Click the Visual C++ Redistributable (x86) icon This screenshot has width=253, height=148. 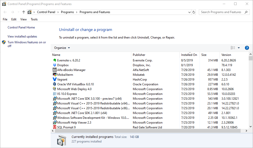54,108
